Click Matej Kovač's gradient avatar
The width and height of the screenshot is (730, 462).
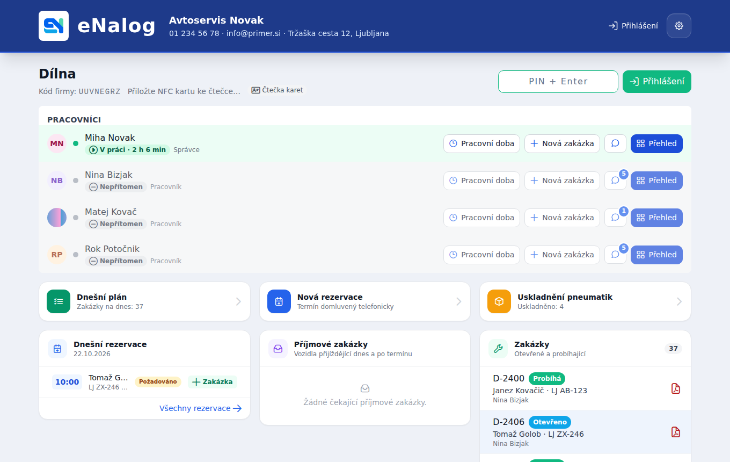click(57, 218)
